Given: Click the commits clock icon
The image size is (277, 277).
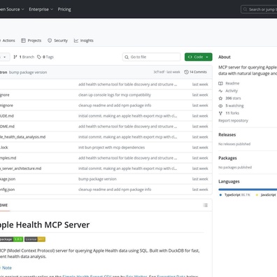Looking at the screenshot, I should 186,72.
